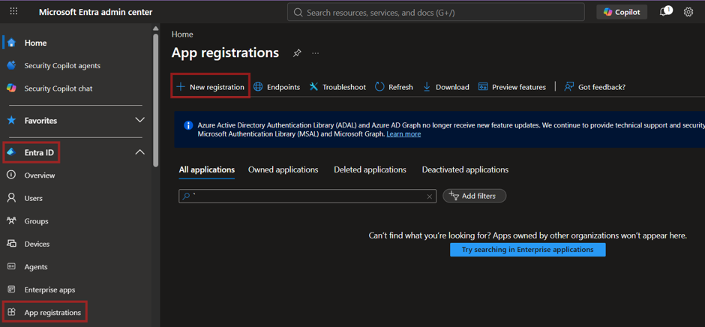Open Devices in the sidebar
705x327 pixels.
coord(37,244)
